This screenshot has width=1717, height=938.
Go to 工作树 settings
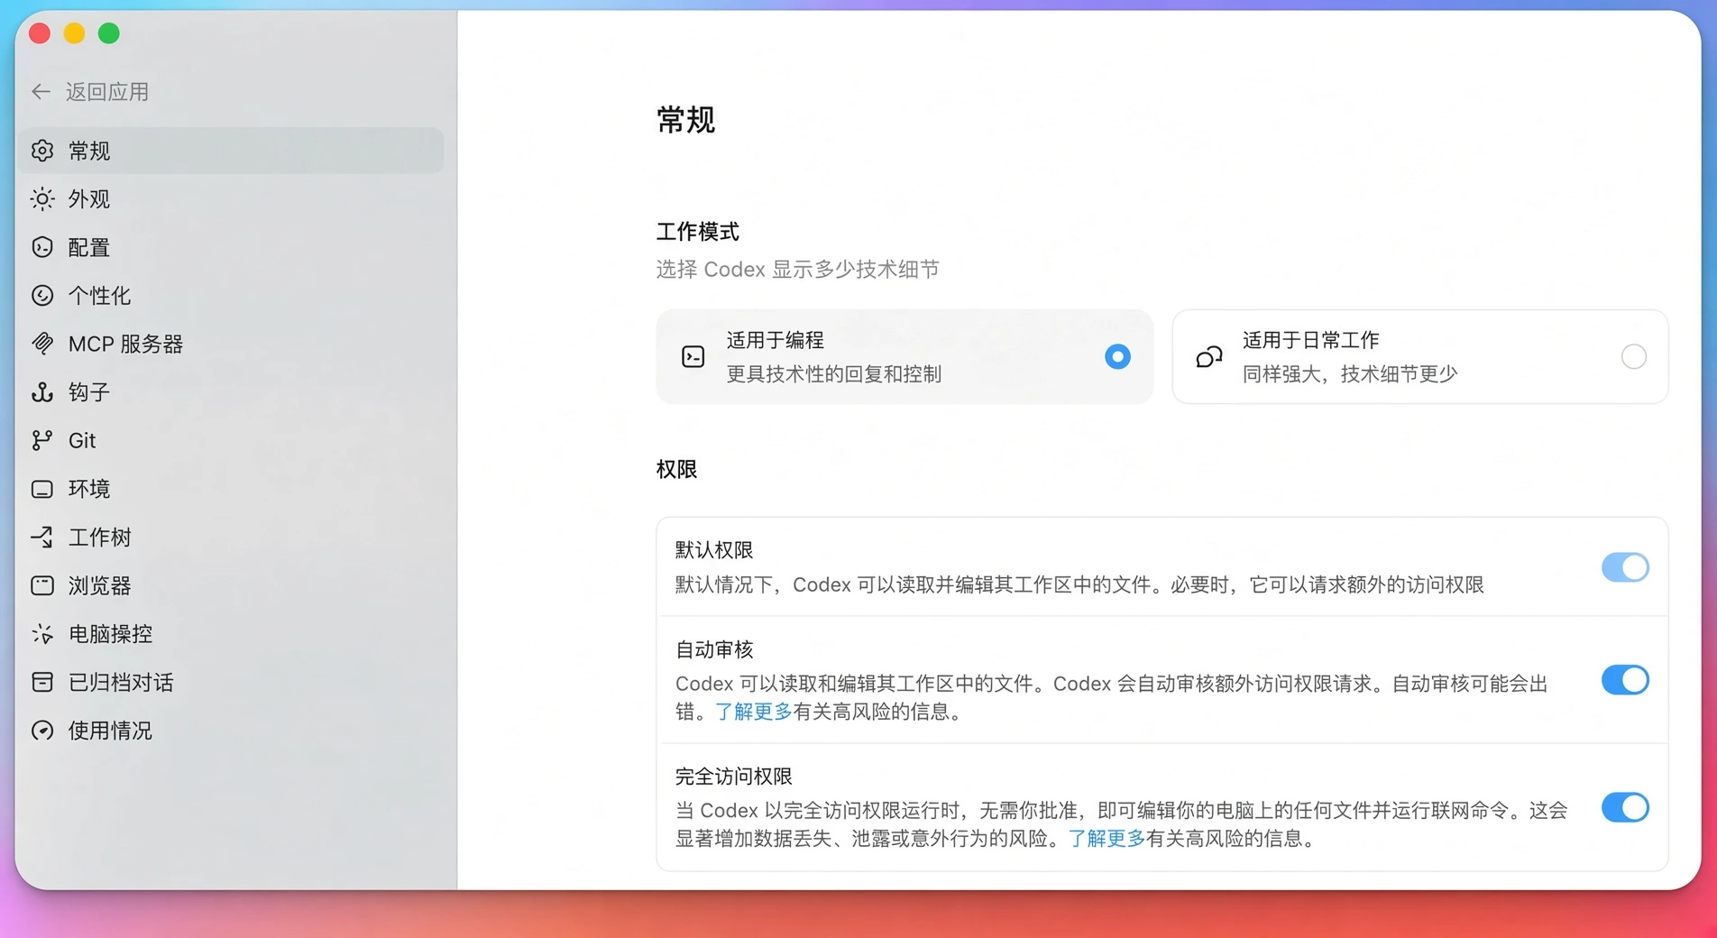231,538
